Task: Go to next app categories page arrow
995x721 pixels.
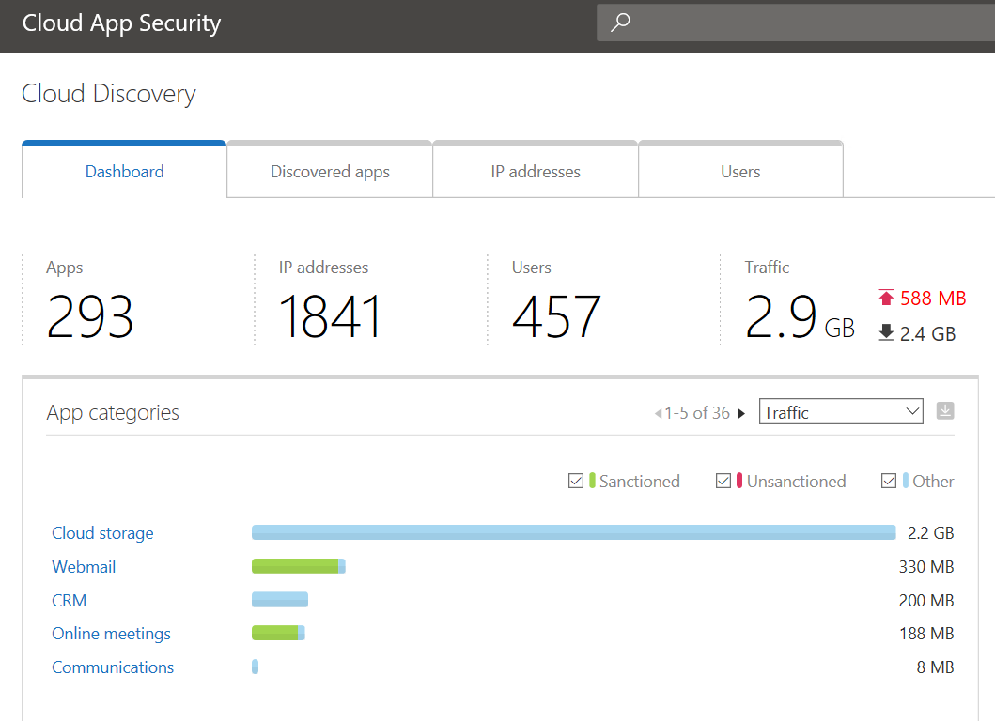Action: click(740, 413)
